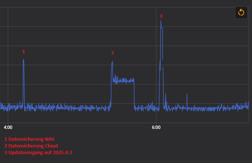Click the orange reset zoom icon

point(241,12)
